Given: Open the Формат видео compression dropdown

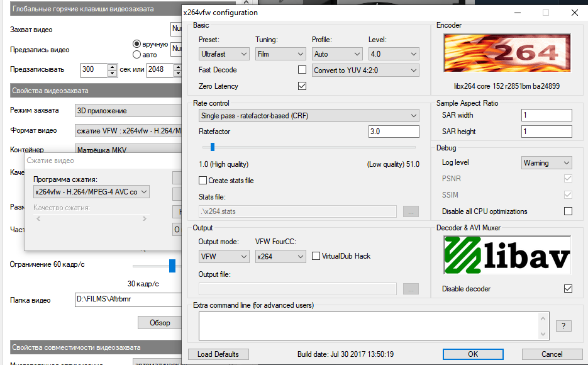Looking at the screenshot, I should (128, 130).
